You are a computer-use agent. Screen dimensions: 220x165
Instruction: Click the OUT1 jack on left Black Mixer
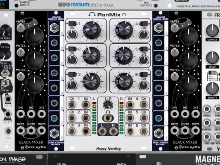pos(21,130)
